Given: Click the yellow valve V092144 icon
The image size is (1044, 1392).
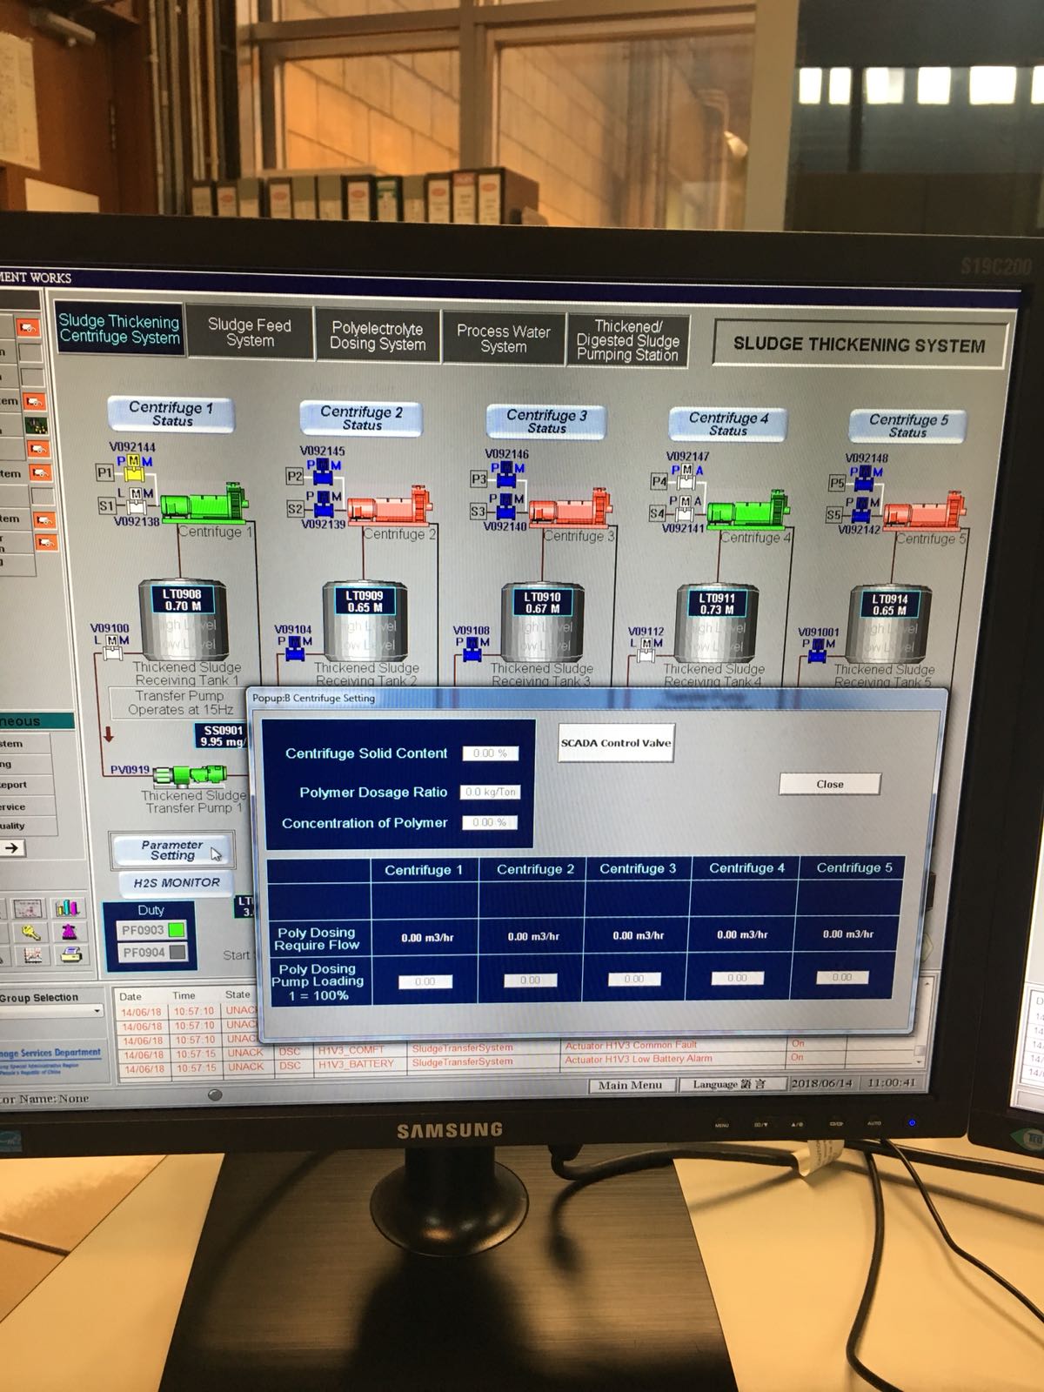Looking at the screenshot, I should pyautogui.click(x=133, y=472).
